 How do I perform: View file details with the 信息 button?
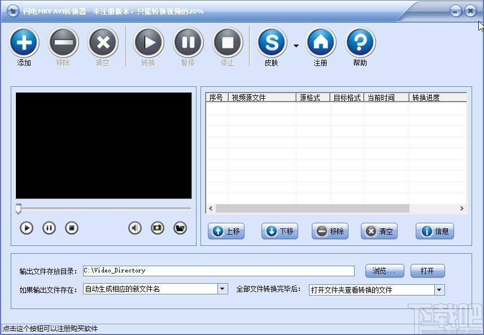(x=434, y=231)
